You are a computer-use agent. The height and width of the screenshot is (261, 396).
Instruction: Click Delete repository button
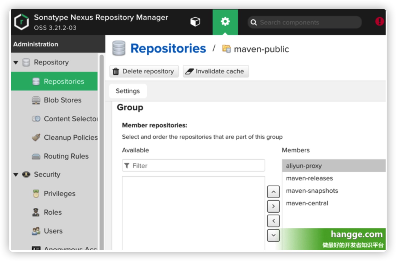click(x=144, y=71)
